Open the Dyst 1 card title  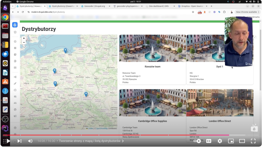point(220,67)
